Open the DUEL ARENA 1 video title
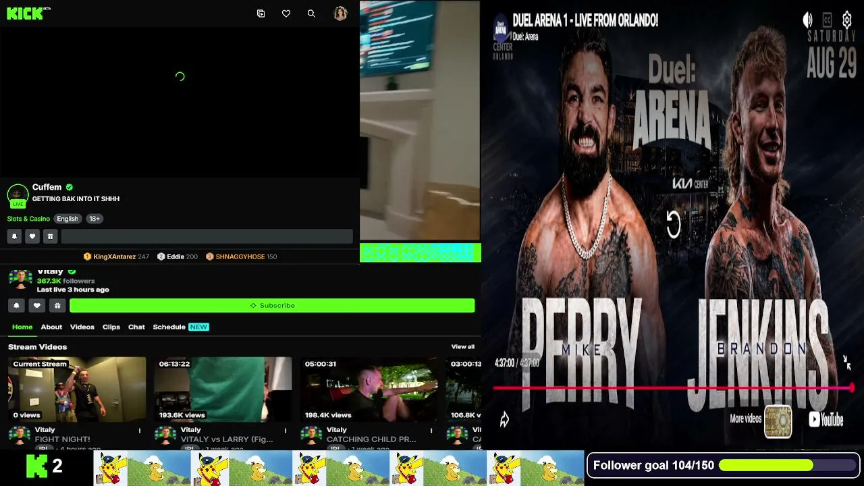Image resolution: width=864 pixels, height=486 pixels. (585, 21)
